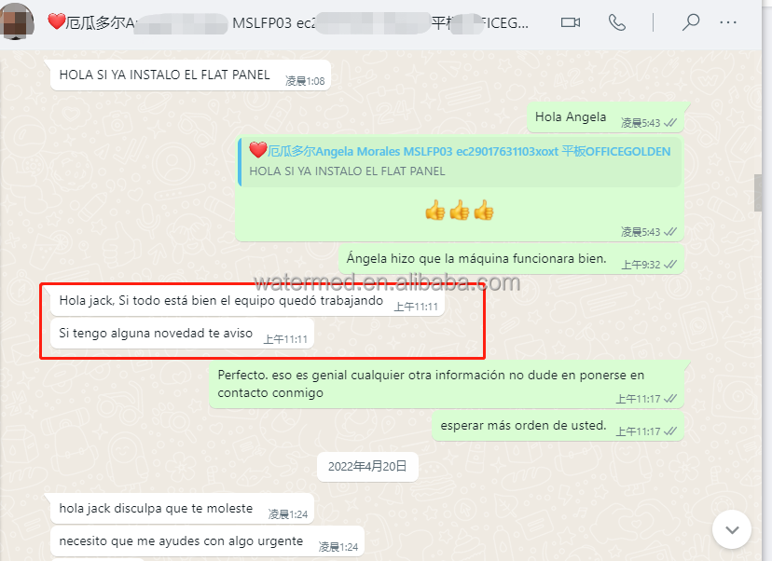The image size is (772, 561).
Task: Click read receipt checkmarks on 'esperar más orden de usted.'
Action: (x=670, y=431)
